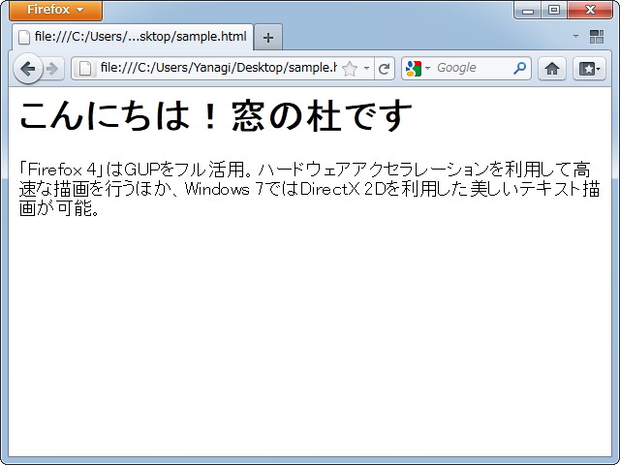Bookmark this page with star icon
The image size is (620, 465).
(x=350, y=69)
